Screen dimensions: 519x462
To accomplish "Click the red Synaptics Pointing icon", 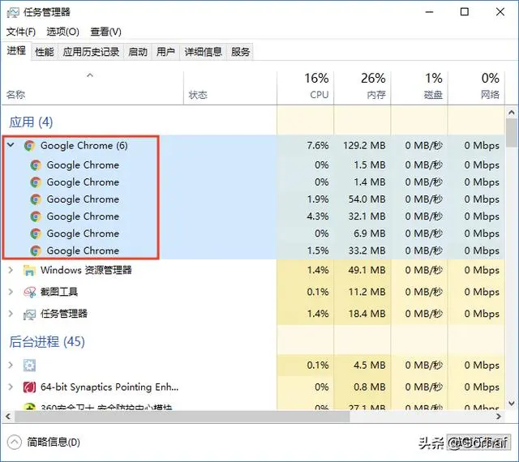I will [x=29, y=387].
